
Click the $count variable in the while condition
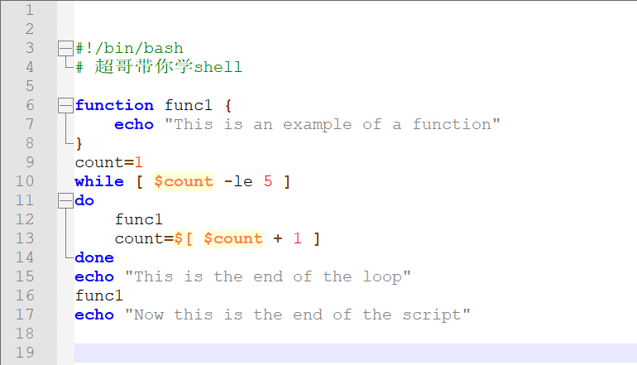point(184,181)
